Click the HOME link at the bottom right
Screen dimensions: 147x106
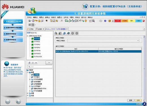[x=139, y=104]
